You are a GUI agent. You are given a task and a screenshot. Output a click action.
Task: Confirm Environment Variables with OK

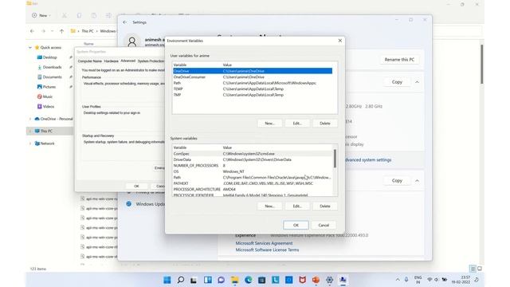(296, 225)
